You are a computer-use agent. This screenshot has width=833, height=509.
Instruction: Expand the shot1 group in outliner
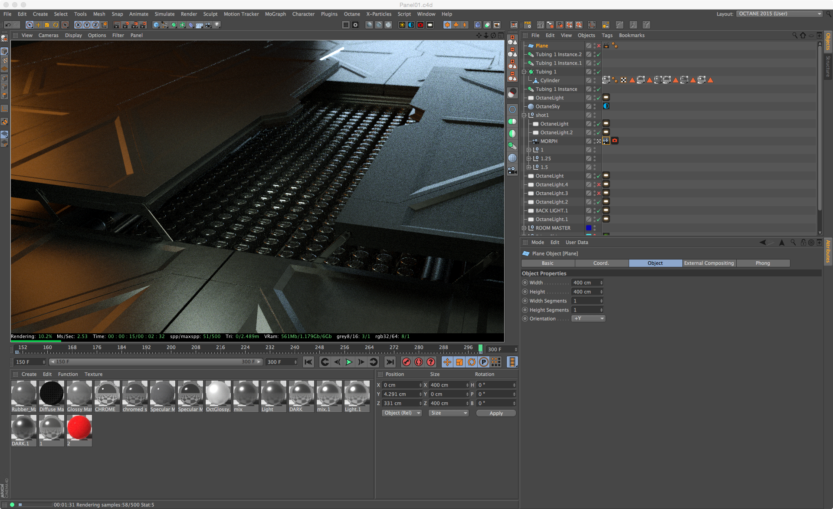[x=524, y=115]
